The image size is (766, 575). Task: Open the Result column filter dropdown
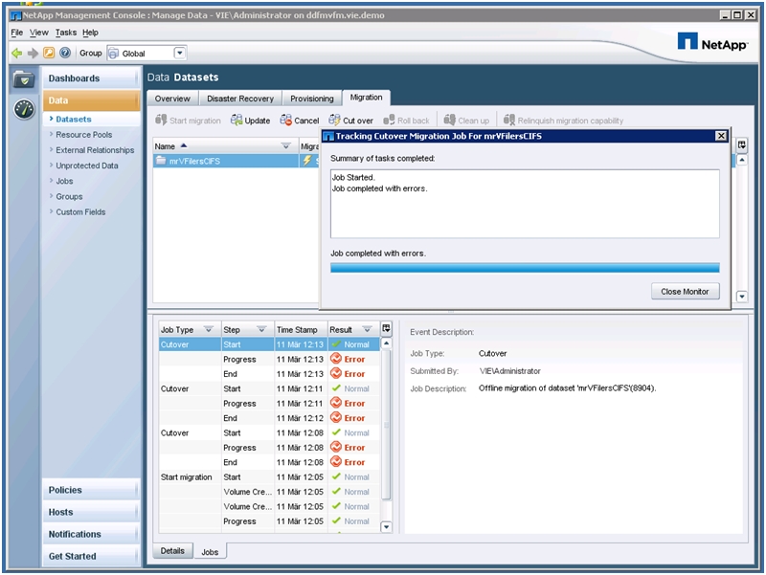(x=368, y=329)
